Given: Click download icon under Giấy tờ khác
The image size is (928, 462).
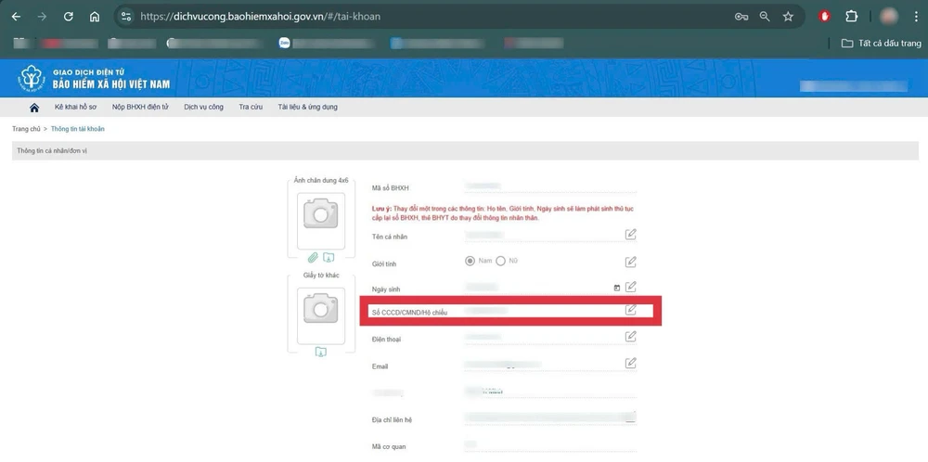Looking at the screenshot, I should click(320, 352).
